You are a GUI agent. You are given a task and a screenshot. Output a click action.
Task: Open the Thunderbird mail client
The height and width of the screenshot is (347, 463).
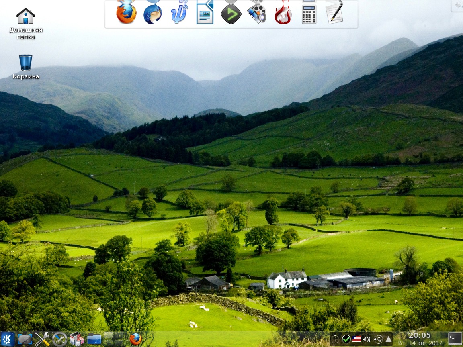click(153, 14)
